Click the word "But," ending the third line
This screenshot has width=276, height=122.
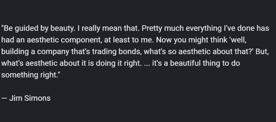point(262,51)
